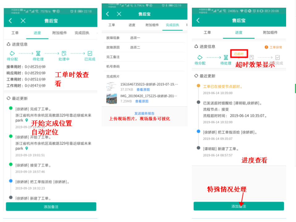The width and height of the screenshot is (296, 222).
Task: Click the orange 工单异常 warning icon
Action: (266, 47)
